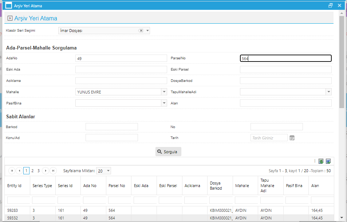This screenshot has width=347, height=222.
Task: Open the Klasör Seri Seçimi dropdown
Action: [147, 31]
